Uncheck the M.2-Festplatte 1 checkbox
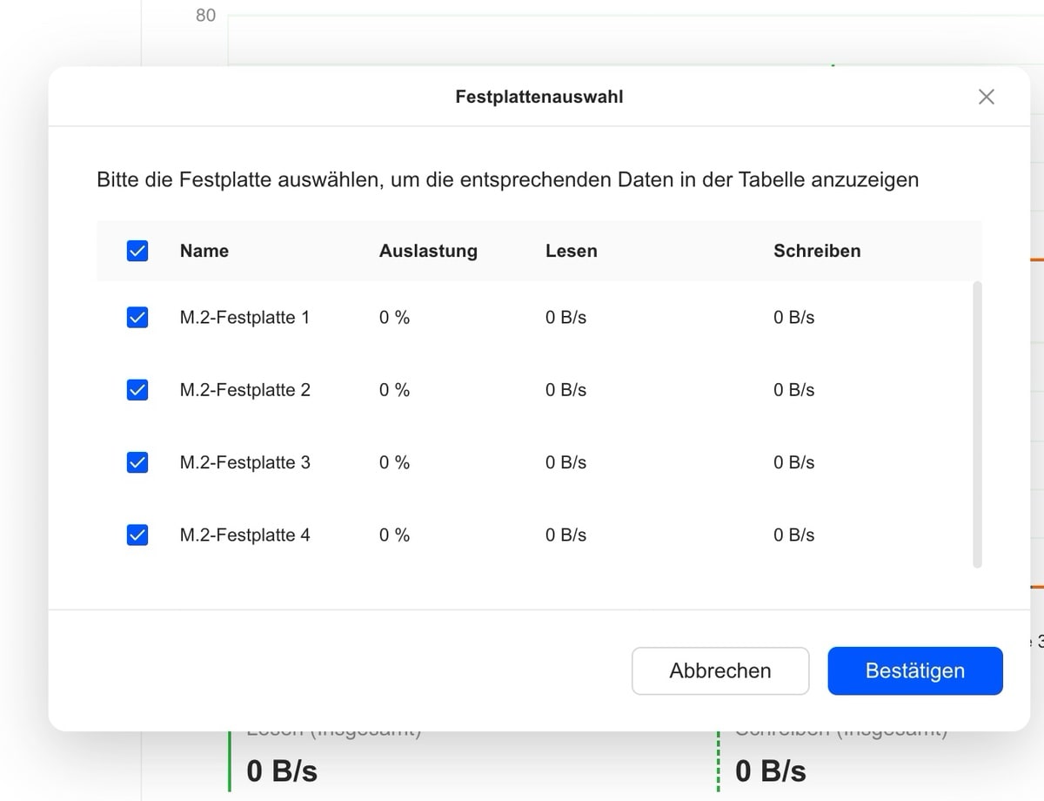The height and width of the screenshot is (801, 1044). click(x=137, y=318)
